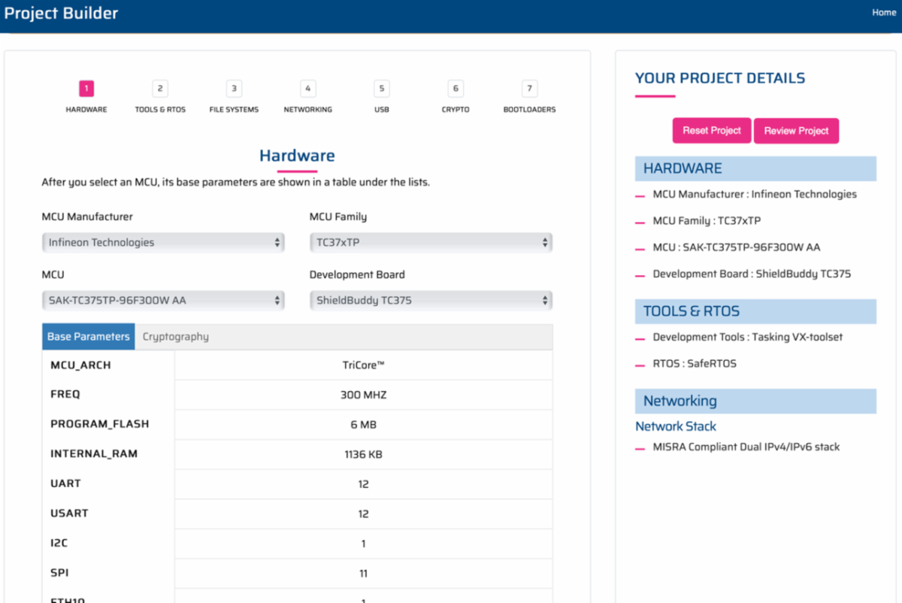902x603 pixels.
Task: Click the YOUR PROJECT DETAILS heading
Action: pos(720,78)
